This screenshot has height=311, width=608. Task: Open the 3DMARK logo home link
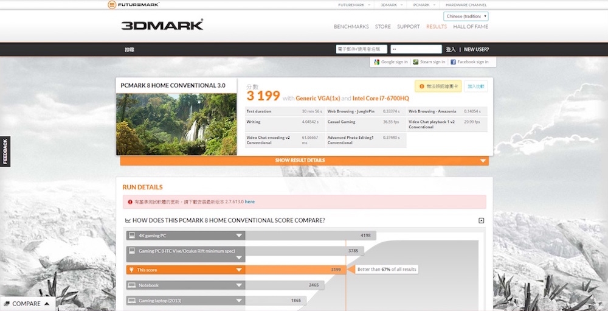tap(162, 25)
